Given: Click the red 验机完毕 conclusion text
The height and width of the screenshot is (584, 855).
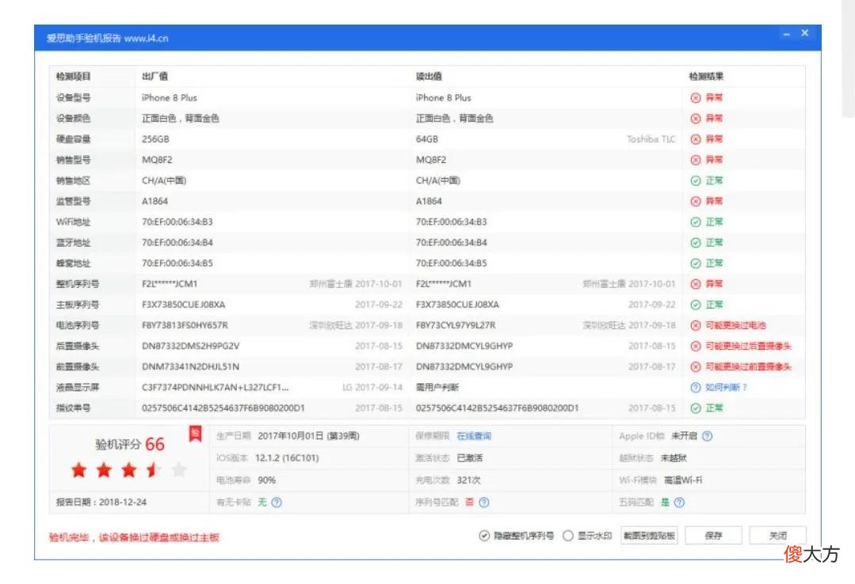Looking at the screenshot, I should point(134,537).
